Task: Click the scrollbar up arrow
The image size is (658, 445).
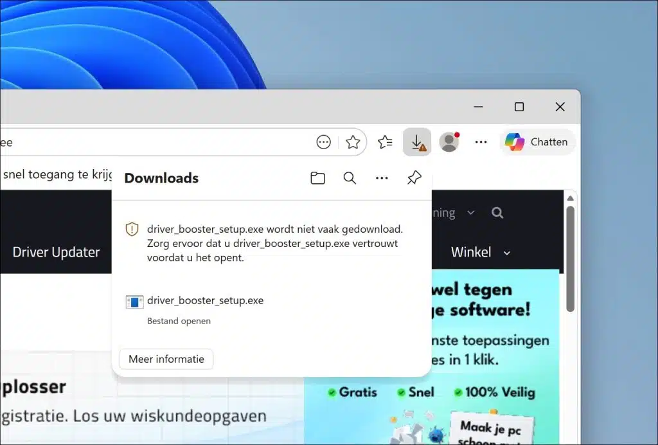Action: [570, 199]
